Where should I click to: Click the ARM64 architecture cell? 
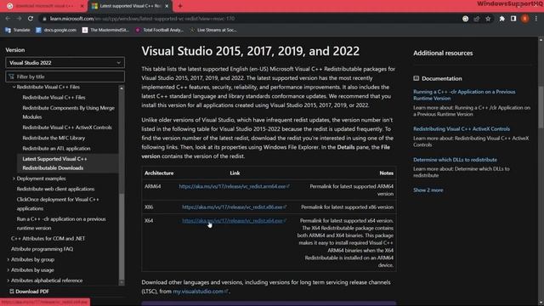point(153,186)
